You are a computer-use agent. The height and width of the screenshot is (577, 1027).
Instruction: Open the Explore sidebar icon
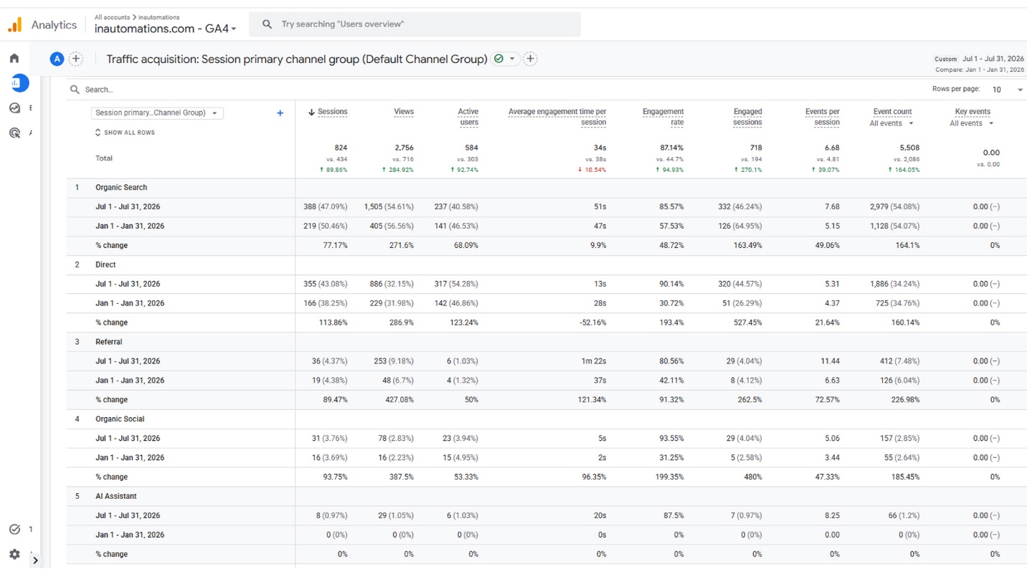[14, 108]
